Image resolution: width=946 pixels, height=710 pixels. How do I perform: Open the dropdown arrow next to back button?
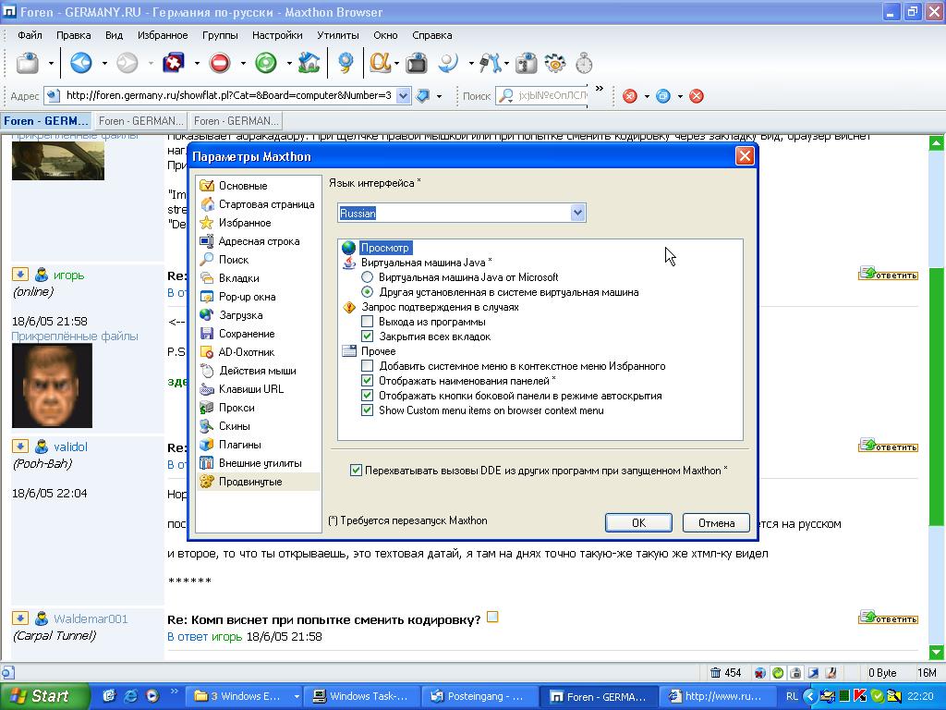coord(104,63)
